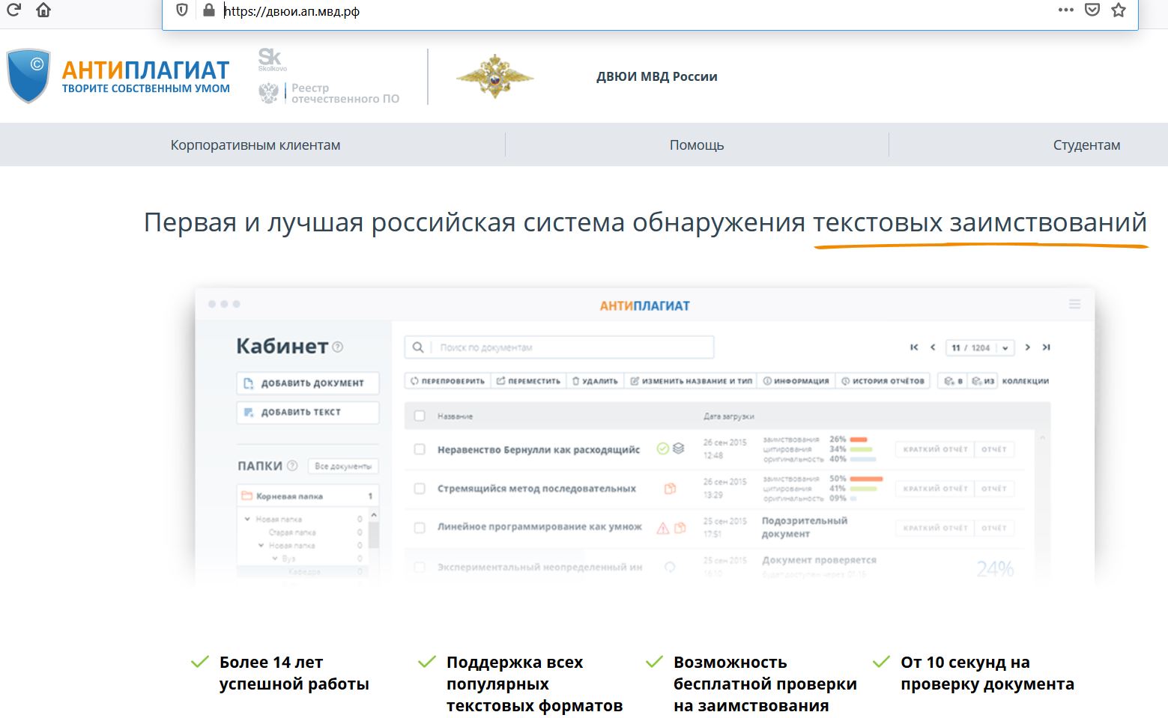
Task: Click the Поиск по документам search field
Action: point(559,347)
